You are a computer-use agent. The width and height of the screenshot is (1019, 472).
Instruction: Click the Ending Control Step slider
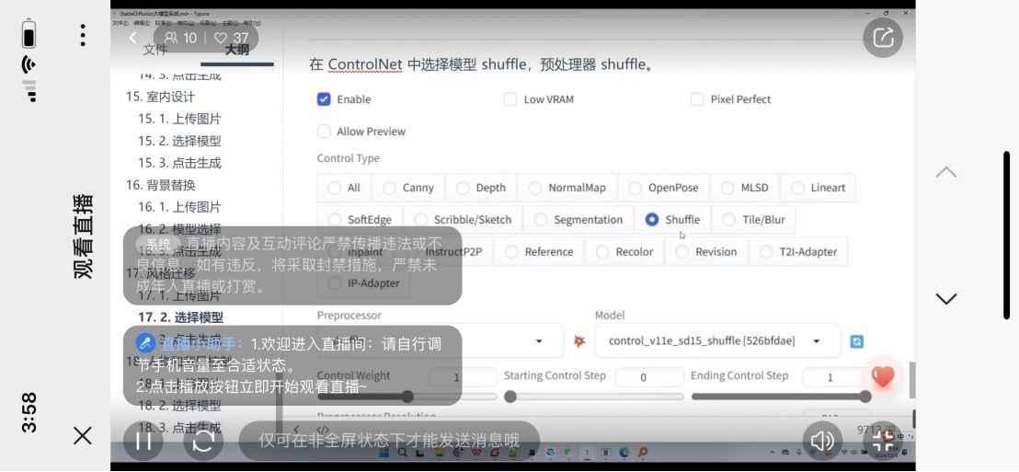[778, 397]
